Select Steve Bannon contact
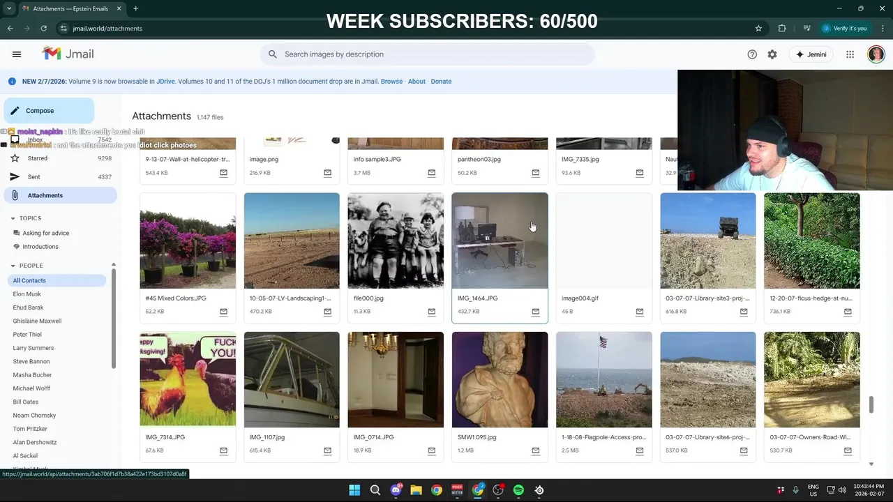The image size is (893, 502). 31,362
